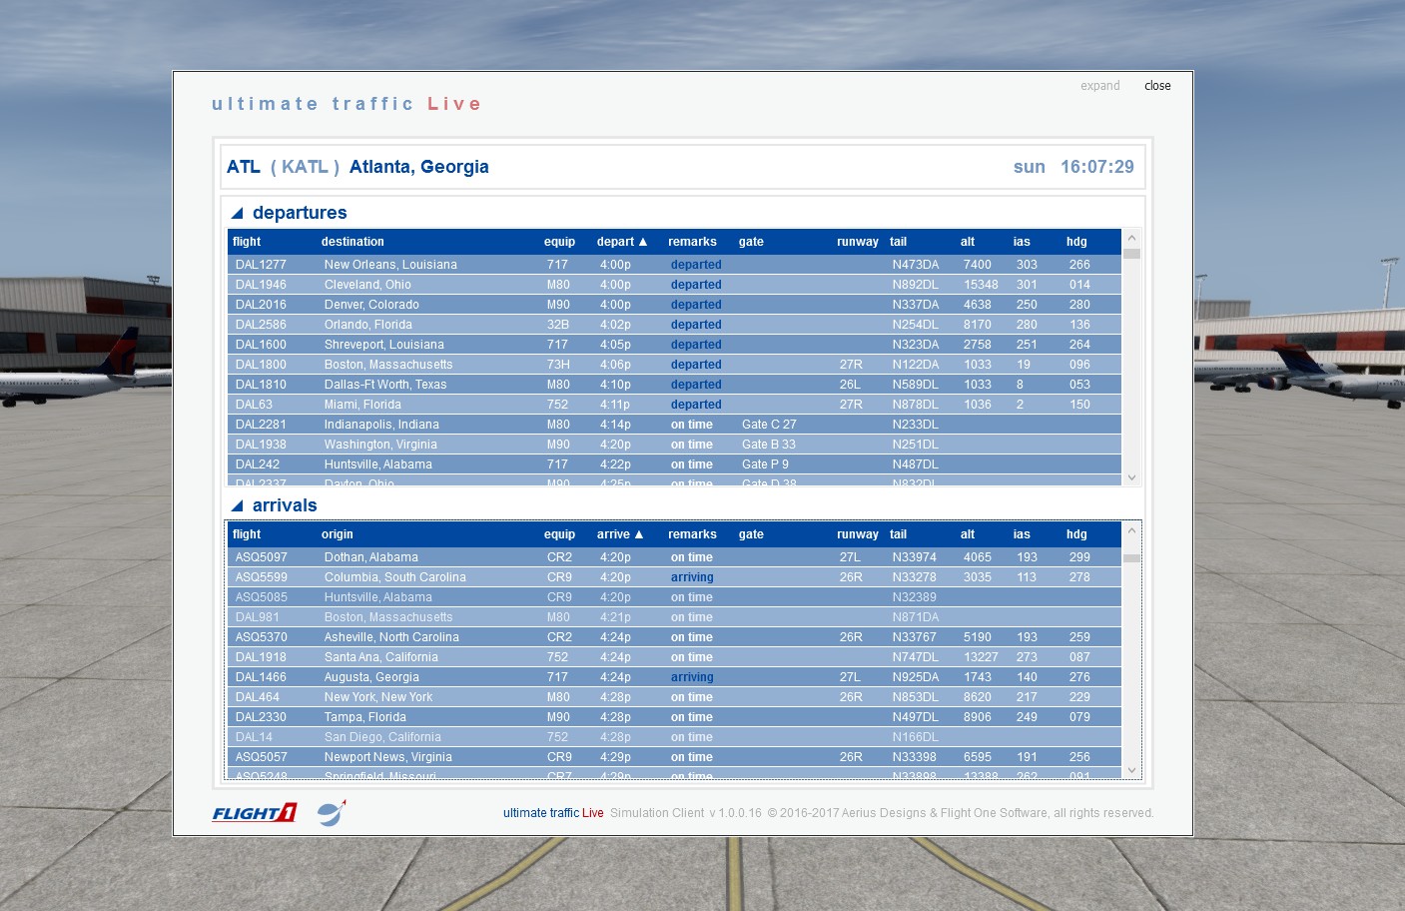1405x911 pixels.
Task: Click the ultimate traffic Live footer text
Action: click(x=553, y=813)
